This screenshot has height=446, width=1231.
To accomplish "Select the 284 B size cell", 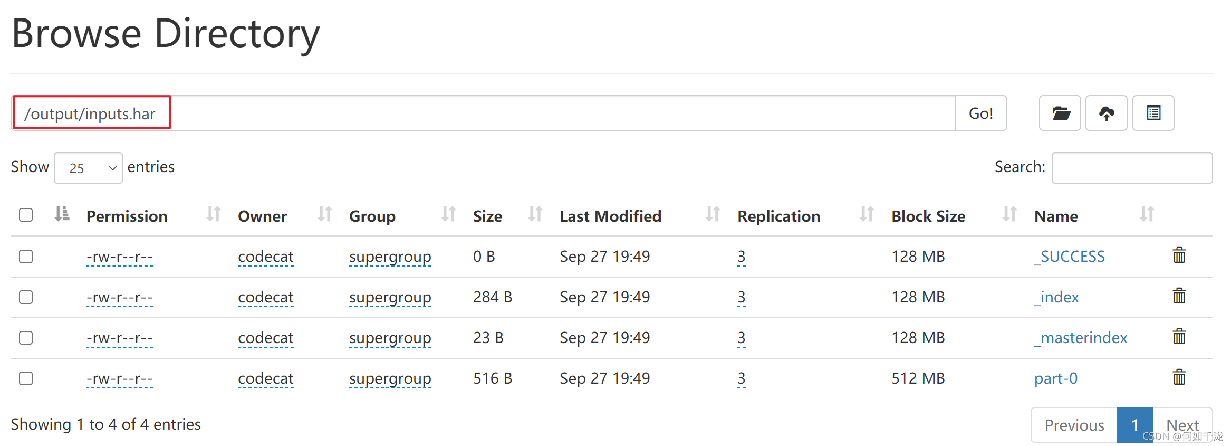I will pos(493,297).
